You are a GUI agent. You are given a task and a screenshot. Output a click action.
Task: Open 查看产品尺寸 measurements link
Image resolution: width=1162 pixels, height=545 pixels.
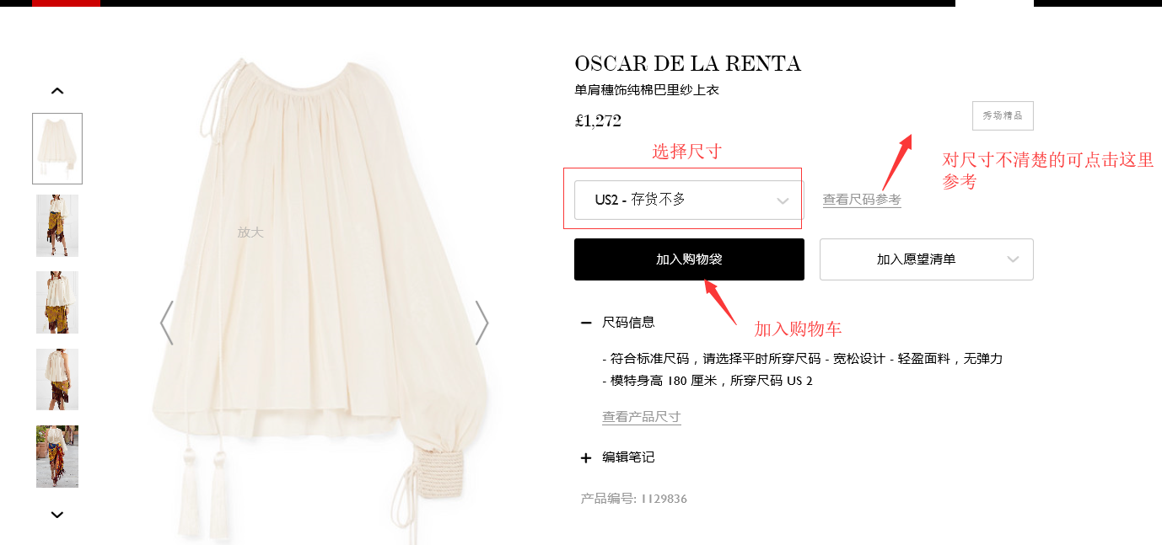click(642, 417)
